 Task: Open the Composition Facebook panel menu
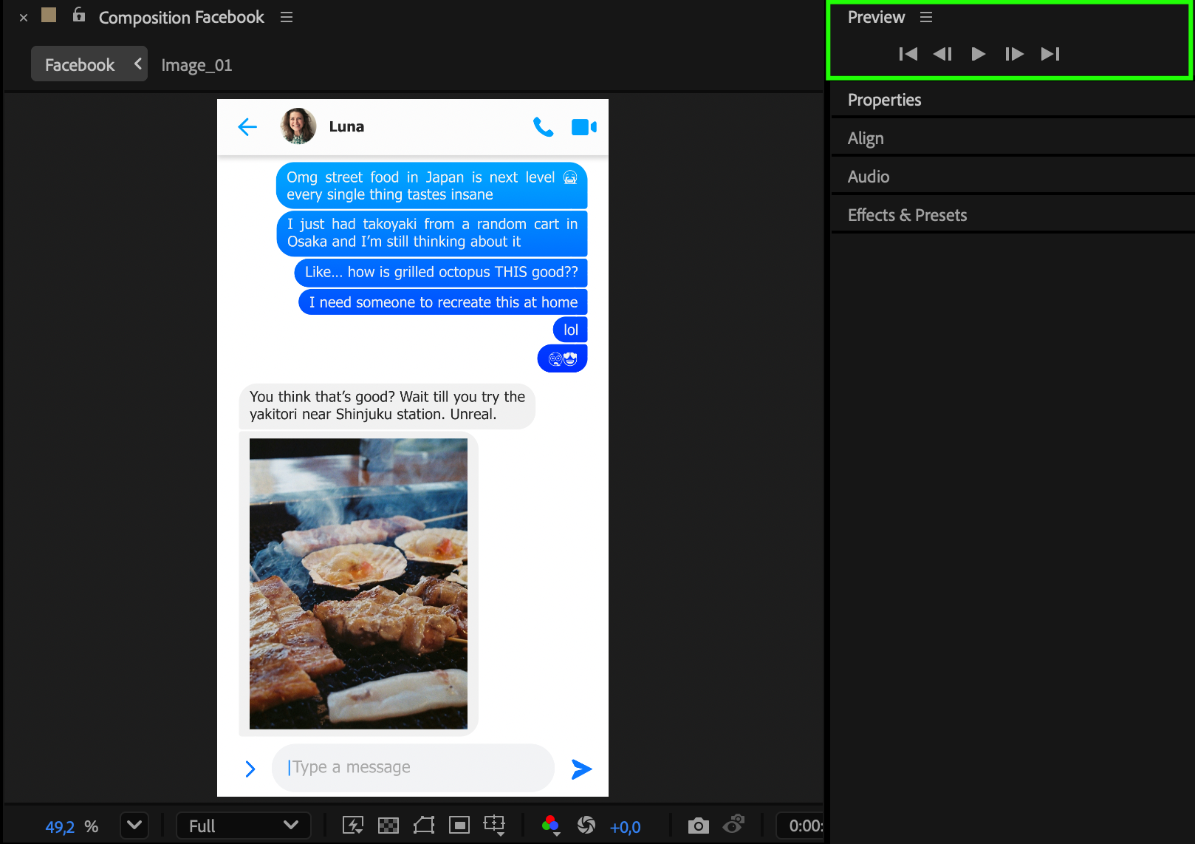click(287, 17)
